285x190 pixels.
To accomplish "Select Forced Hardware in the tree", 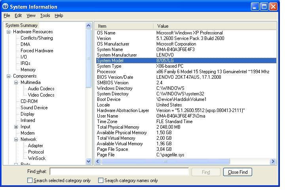I will pyautogui.click(x=37, y=51).
